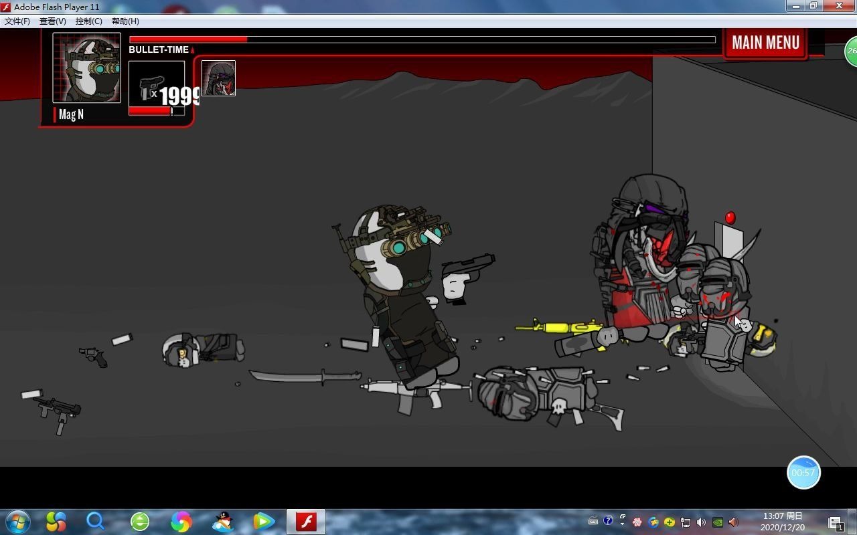Screen dimensions: 857x535
Task: Open the 查看(V) menu
Action: (53, 21)
